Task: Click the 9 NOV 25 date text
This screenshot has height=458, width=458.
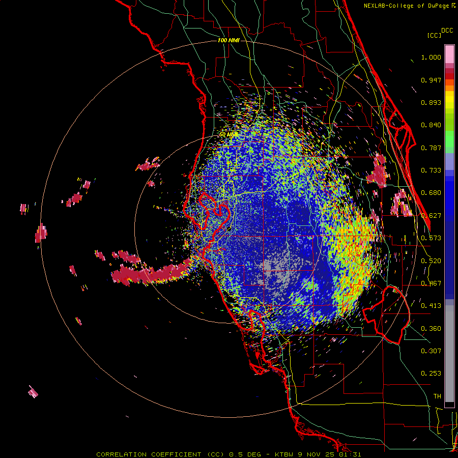Action: [x=317, y=454]
